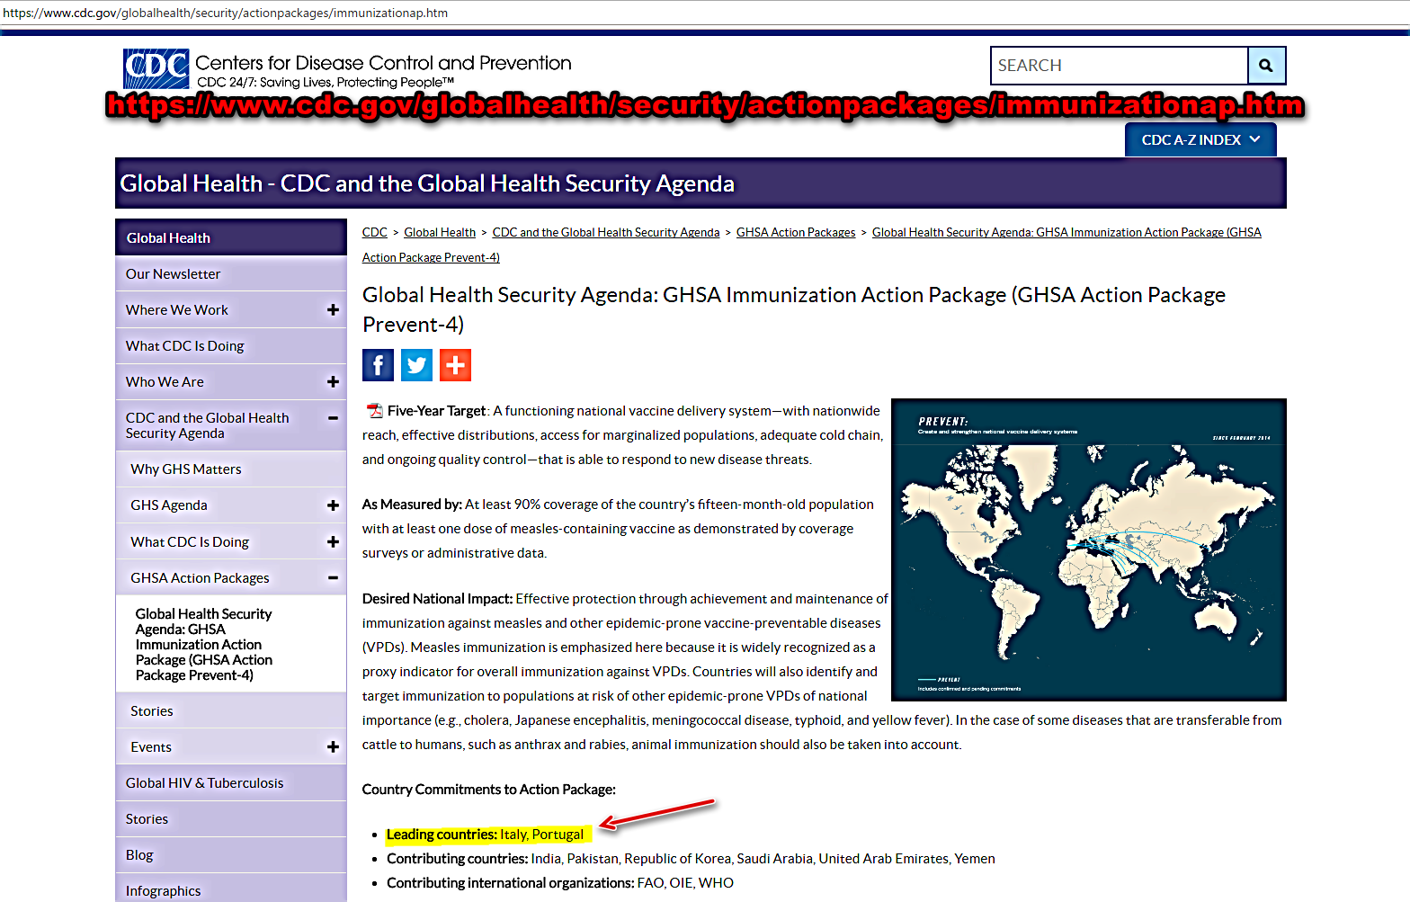
Task: Click GHSA Action Packages breadcrumb link
Action: [796, 232]
